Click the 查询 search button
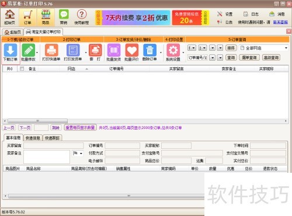 click(231, 58)
